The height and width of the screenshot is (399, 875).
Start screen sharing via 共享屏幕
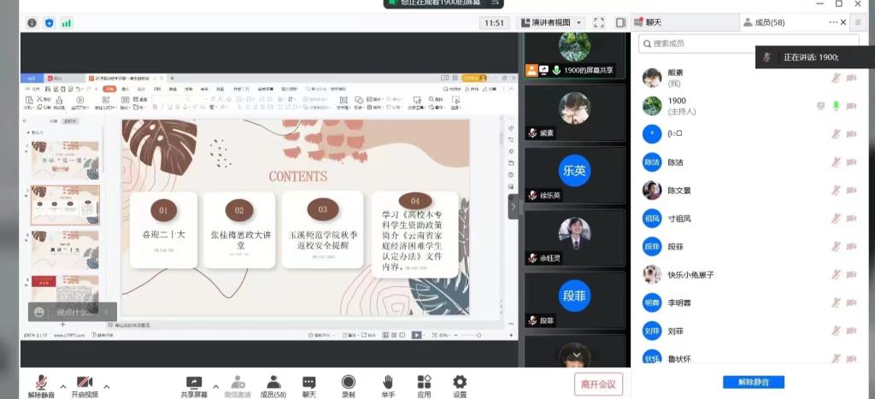tap(194, 382)
